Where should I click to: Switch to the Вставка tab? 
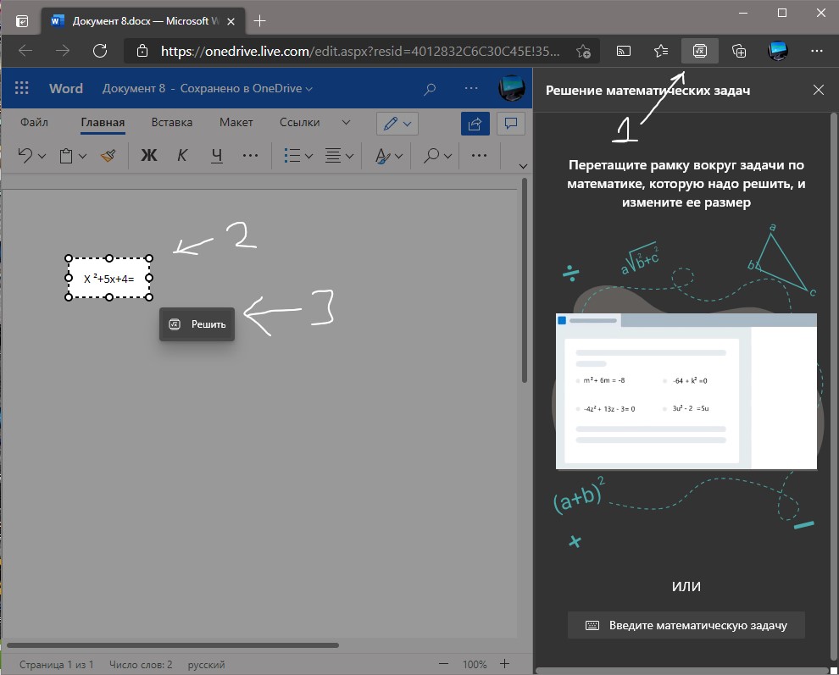172,123
